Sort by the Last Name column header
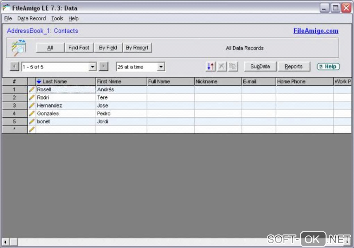The height and width of the screenshot is (248, 354). pos(66,81)
